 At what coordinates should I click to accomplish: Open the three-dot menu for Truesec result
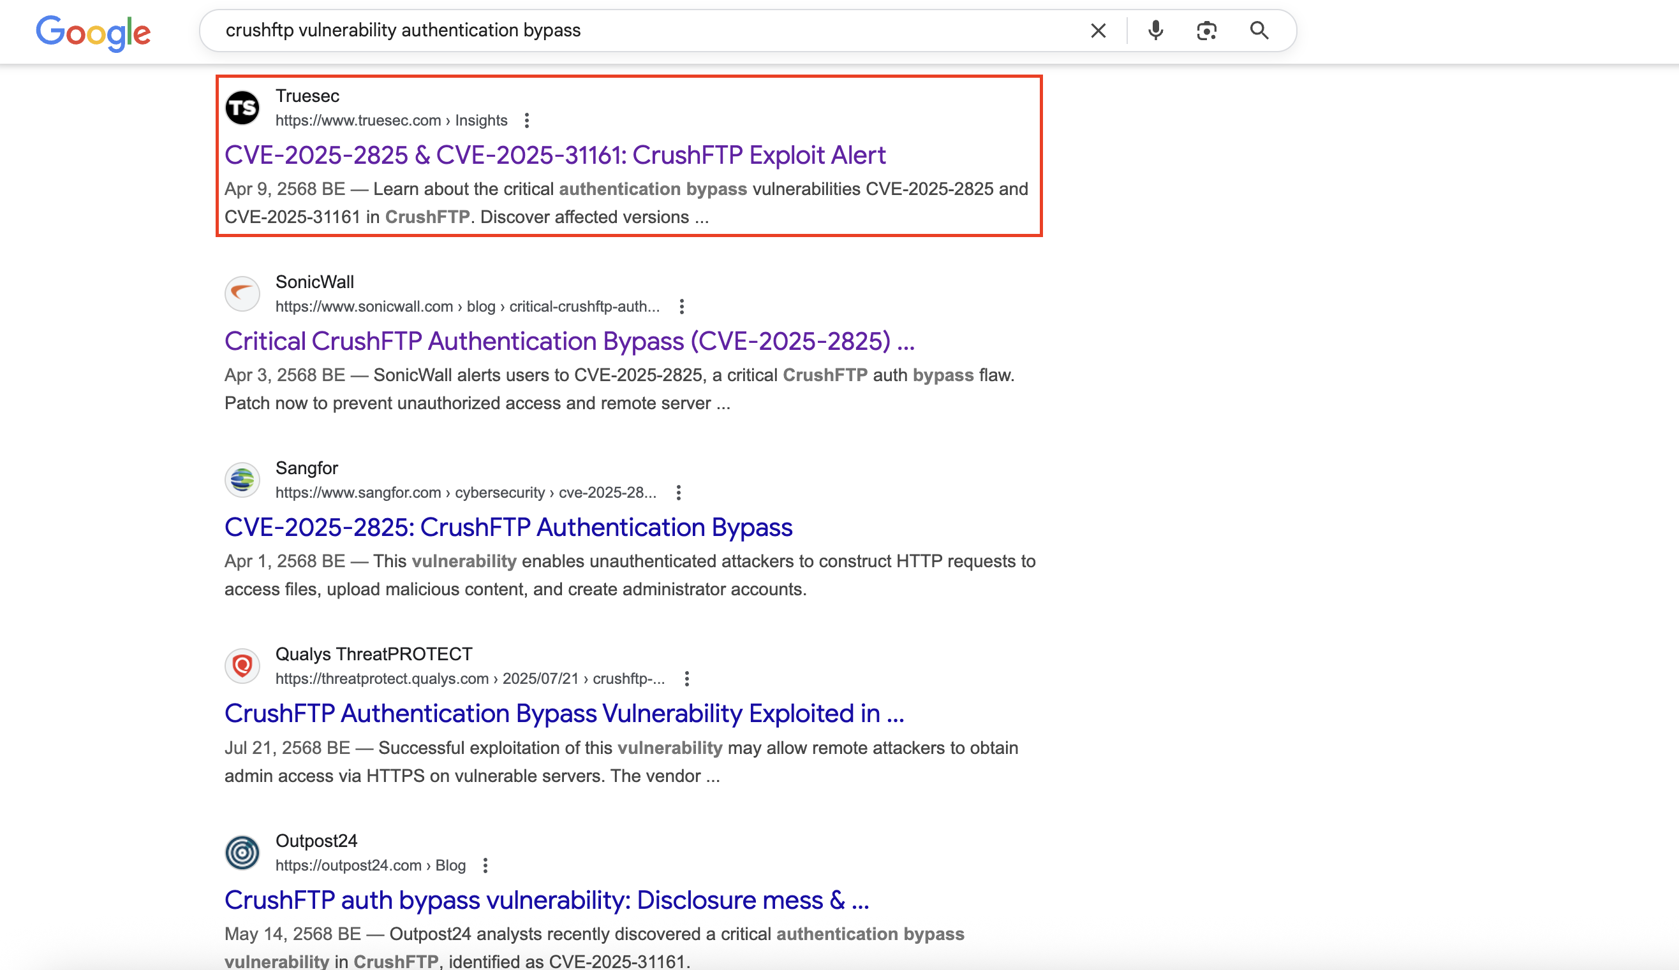tap(526, 120)
